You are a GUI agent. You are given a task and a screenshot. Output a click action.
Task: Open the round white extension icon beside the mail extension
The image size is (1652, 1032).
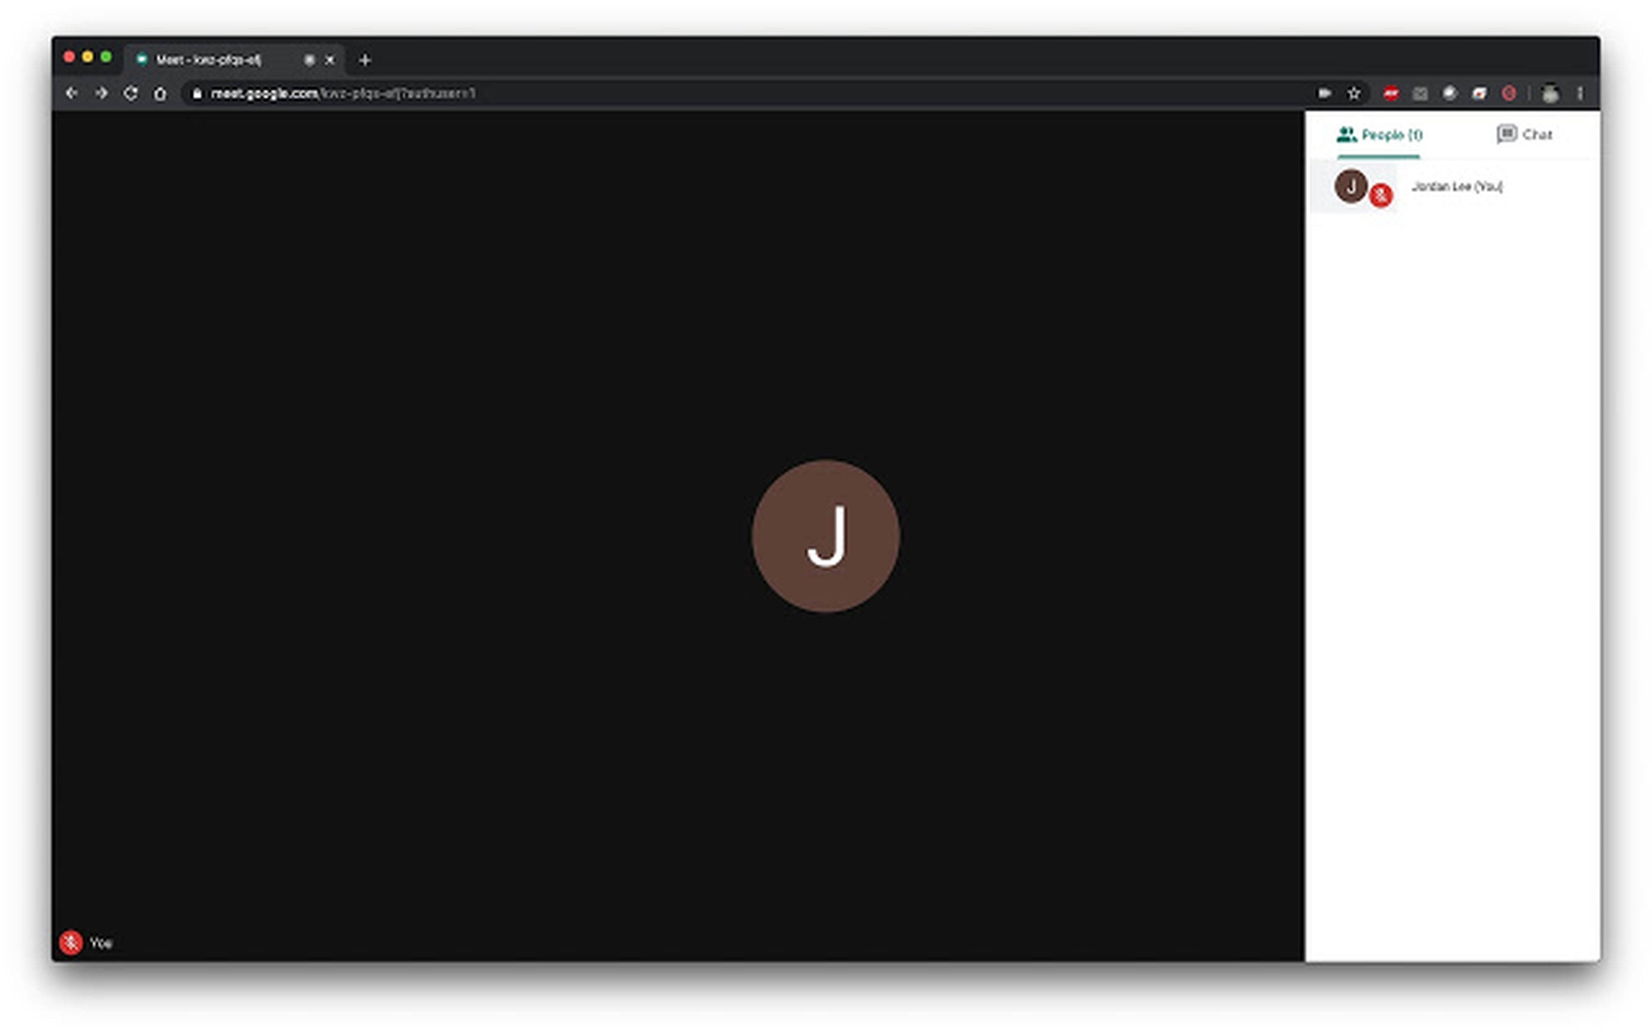[1449, 93]
